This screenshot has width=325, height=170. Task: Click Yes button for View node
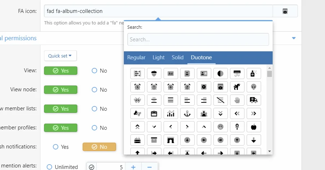click(x=61, y=90)
